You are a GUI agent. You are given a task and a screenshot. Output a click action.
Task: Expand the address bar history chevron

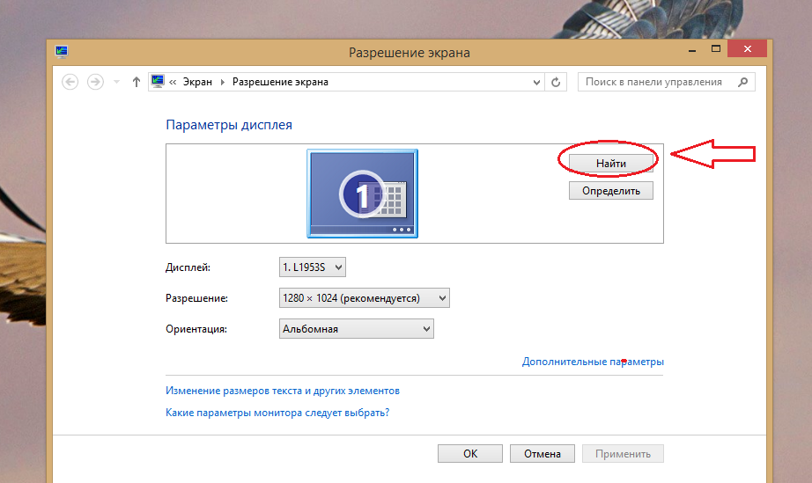tap(537, 82)
